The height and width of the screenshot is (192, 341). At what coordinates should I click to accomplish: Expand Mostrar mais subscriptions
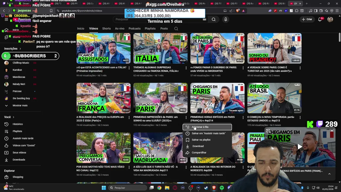click(x=20, y=105)
